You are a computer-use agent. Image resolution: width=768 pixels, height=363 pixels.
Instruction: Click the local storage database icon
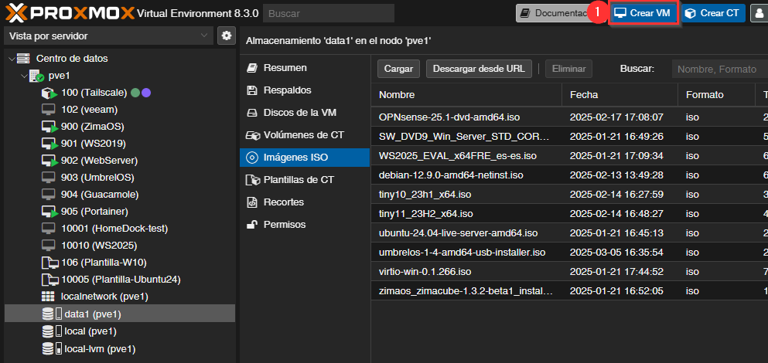(47, 331)
